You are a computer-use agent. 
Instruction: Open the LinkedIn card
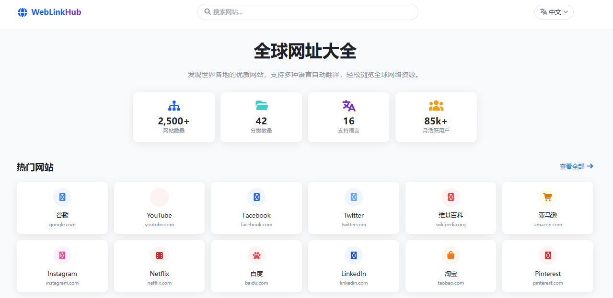353,266
